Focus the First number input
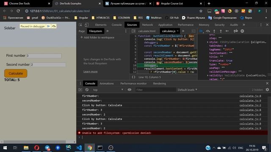This screenshot has height=152, width=271. click(x=44, y=56)
